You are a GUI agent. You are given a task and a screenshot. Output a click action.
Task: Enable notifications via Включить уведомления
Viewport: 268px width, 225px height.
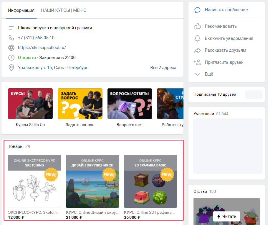[x=229, y=38]
